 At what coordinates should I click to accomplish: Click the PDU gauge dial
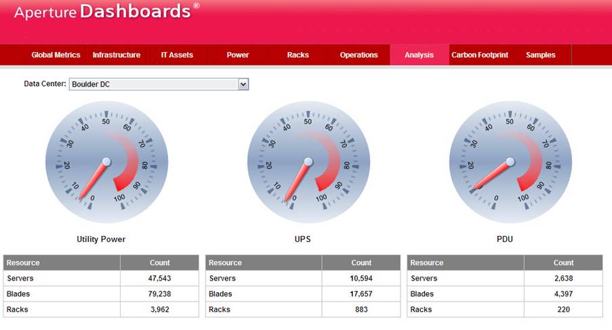click(510, 162)
